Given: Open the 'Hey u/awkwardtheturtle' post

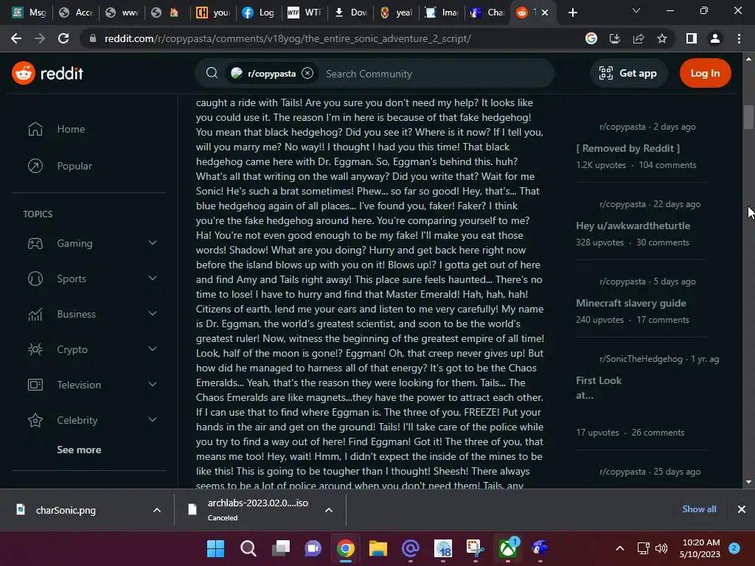Looking at the screenshot, I should tap(633, 226).
